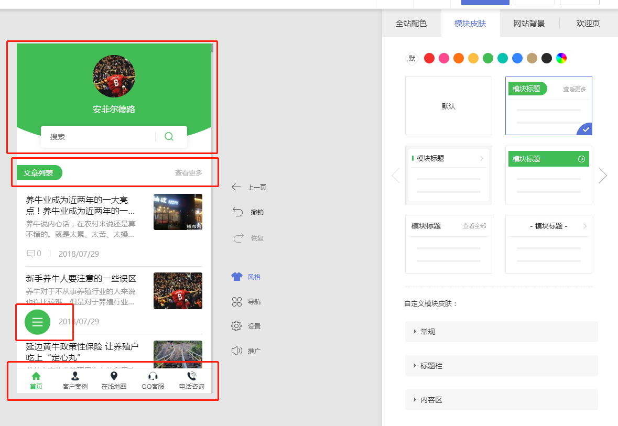This screenshot has width=618, height=426.
Task: Pick the pink color swatch
Action: click(444, 58)
